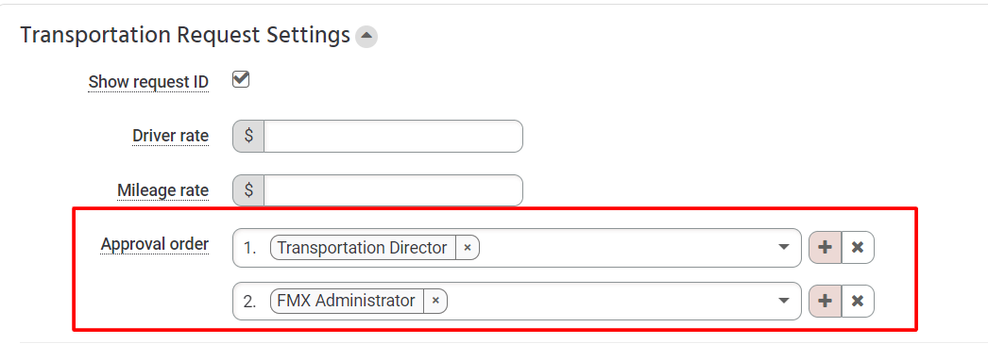Viewport: 988px width, 344px height.
Task: Delete the Transportation Director approval row
Action: [858, 247]
